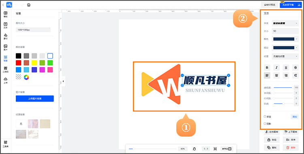The width and height of the screenshot is (304, 154).
Task: Open the 图片 image sidebar tab
Action: [5, 48]
